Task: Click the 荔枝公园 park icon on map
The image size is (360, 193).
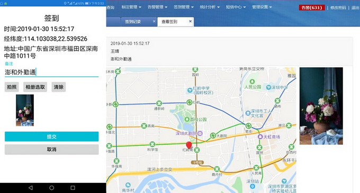Action: [x=187, y=119]
